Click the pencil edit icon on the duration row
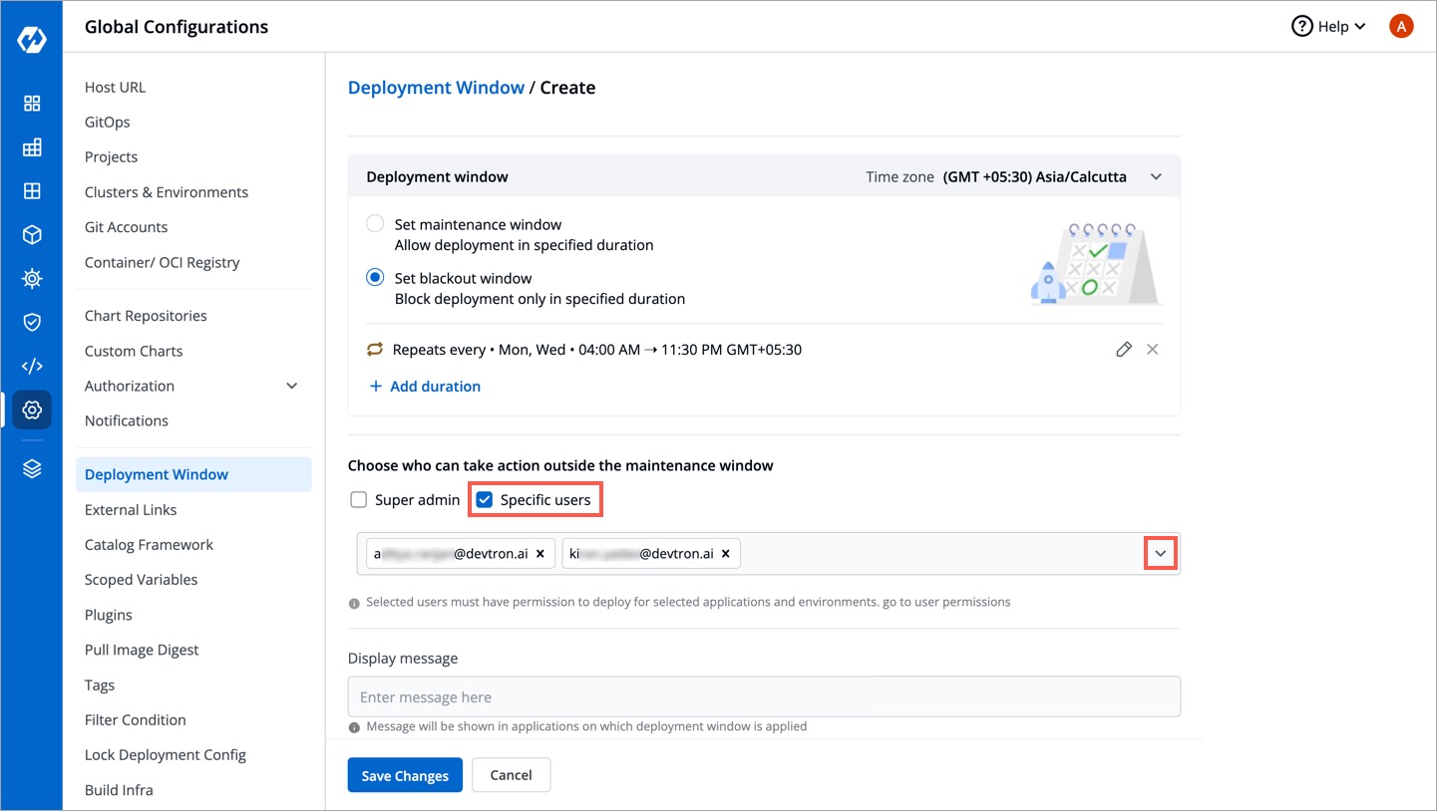1437x811 pixels. tap(1124, 349)
